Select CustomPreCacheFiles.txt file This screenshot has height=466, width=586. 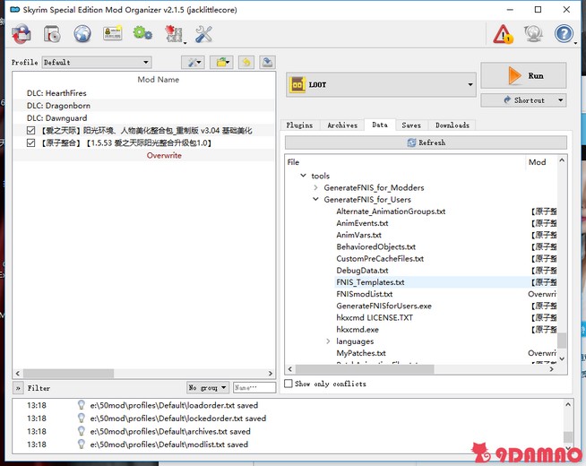[x=380, y=259]
